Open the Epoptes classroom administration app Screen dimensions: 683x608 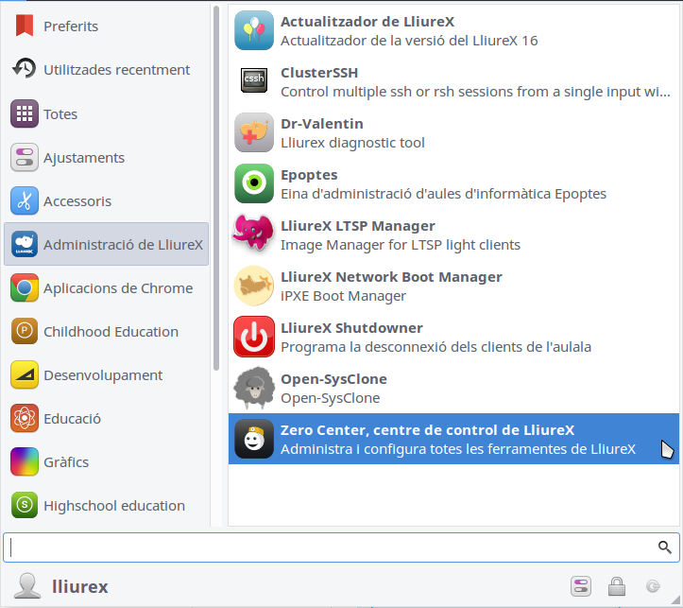[254, 183]
